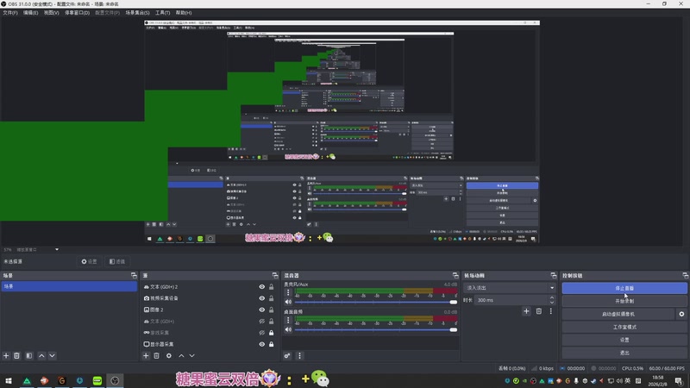Add a transition with plus icon
The image size is (690, 388).
click(x=526, y=311)
